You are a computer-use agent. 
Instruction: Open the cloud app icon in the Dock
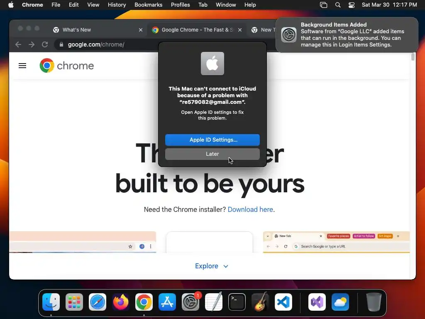[340, 302]
